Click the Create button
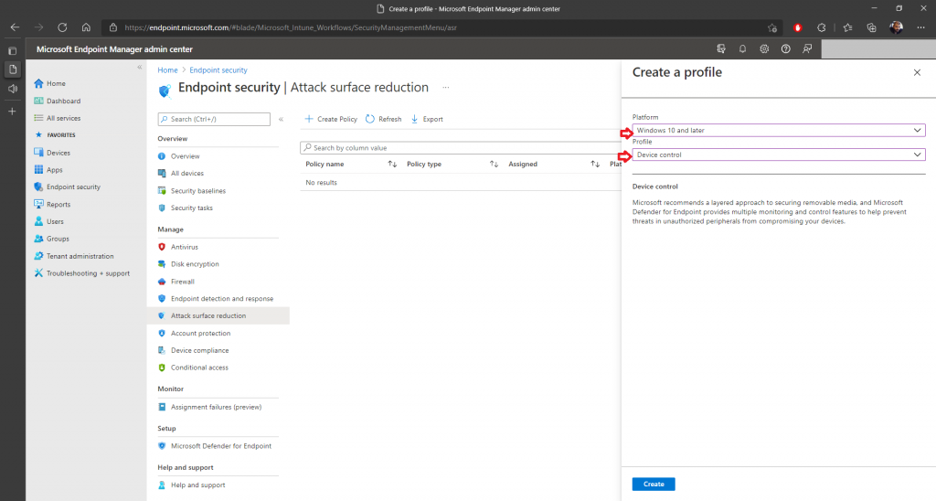This screenshot has height=501, width=936. click(654, 485)
